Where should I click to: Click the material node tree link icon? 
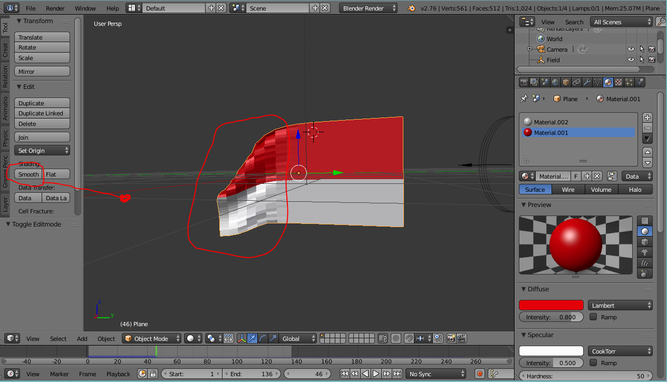click(612, 176)
